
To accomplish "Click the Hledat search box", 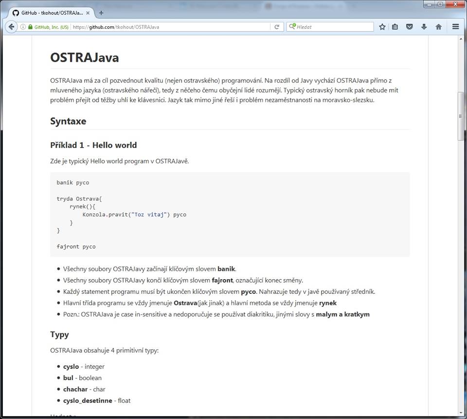I will tap(333, 27).
